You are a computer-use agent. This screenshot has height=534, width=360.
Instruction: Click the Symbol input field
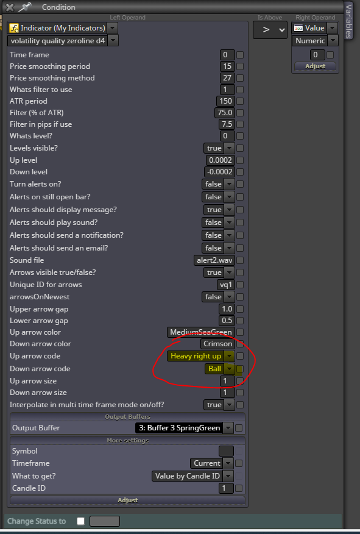point(226,451)
